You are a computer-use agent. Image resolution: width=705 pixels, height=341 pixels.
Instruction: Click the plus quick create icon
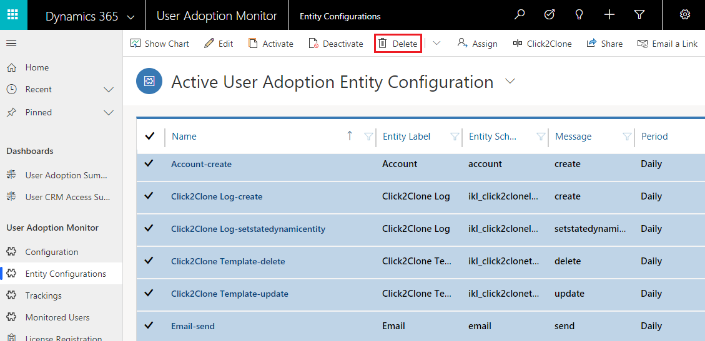(x=609, y=15)
